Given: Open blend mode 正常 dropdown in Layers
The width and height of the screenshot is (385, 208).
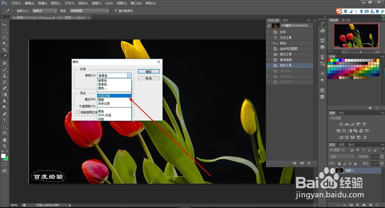Looking at the screenshot, I should [x=341, y=157].
